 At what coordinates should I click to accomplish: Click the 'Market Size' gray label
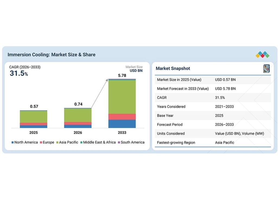pos(134,67)
